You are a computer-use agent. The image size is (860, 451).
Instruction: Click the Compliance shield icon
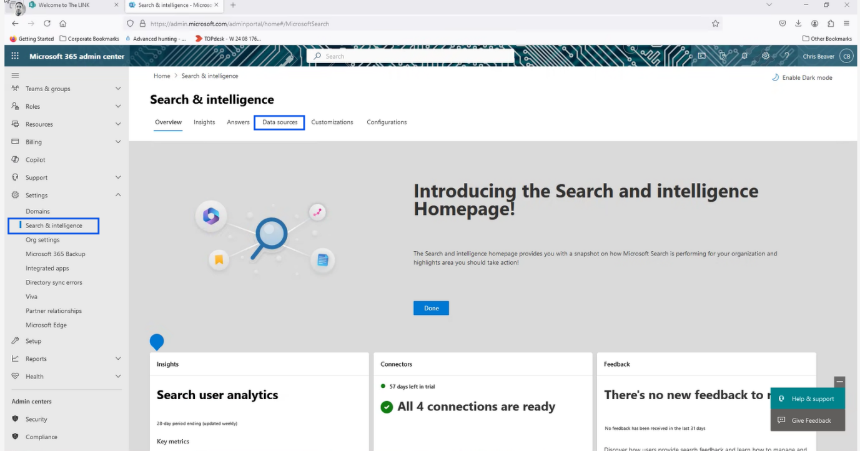click(16, 437)
